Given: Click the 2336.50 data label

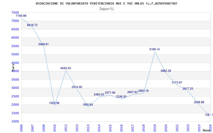Looking at the screenshot, I should point(121,97).
